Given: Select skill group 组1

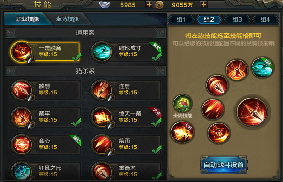Looking at the screenshot, I should click(181, 19).
